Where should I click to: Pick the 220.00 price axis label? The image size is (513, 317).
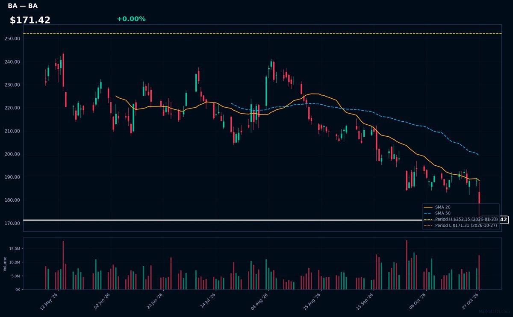pos(12,108)
